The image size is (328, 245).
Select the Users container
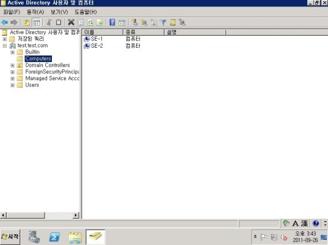[32, 85]
